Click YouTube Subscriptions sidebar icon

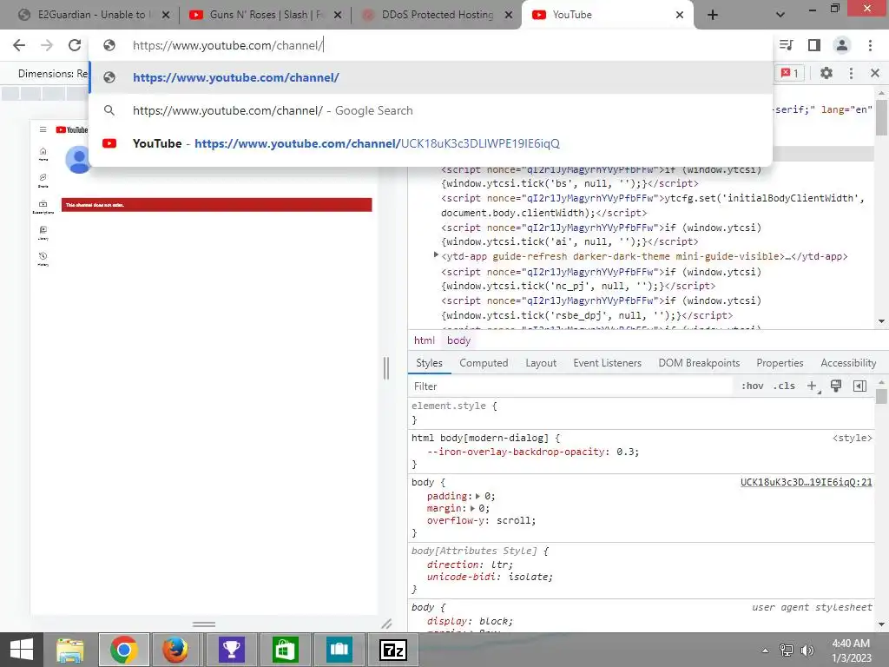pos(43,207)
